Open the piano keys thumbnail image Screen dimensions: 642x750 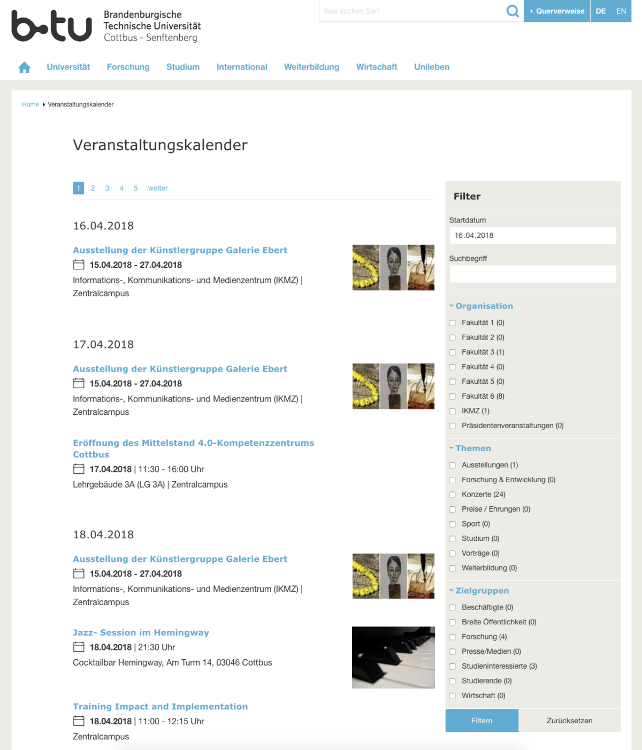[393, 657]
